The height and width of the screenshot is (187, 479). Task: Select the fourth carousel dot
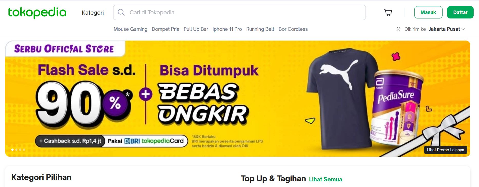tap(24, 150)
